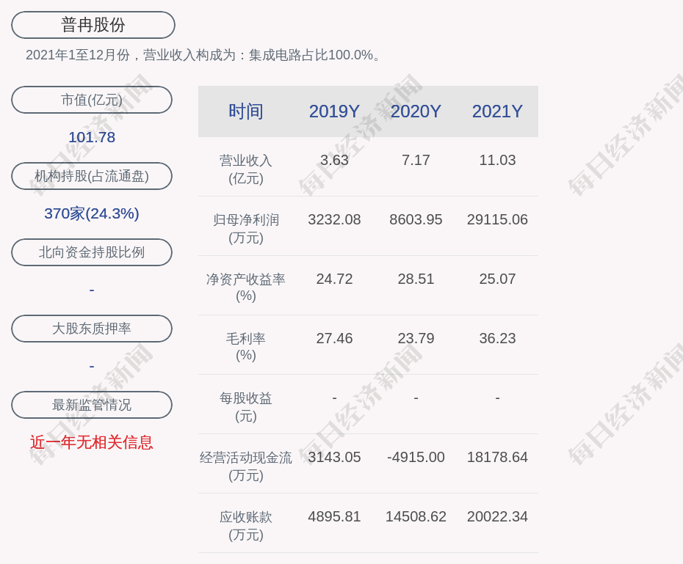Click ROE value 25.07
Viewport: 683px width, 564px height.
coord(497,279)
